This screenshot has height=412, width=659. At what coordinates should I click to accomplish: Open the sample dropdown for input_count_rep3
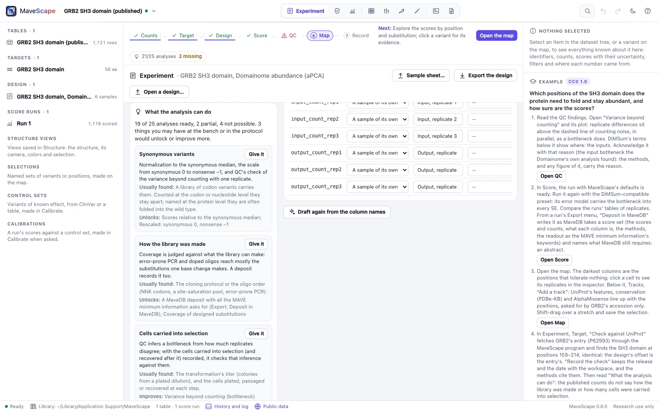coord(378,136)
